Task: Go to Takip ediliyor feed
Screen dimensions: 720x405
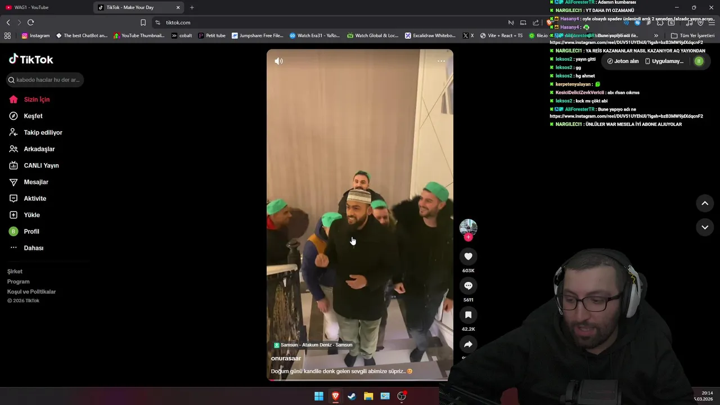Action: [35, 133]
